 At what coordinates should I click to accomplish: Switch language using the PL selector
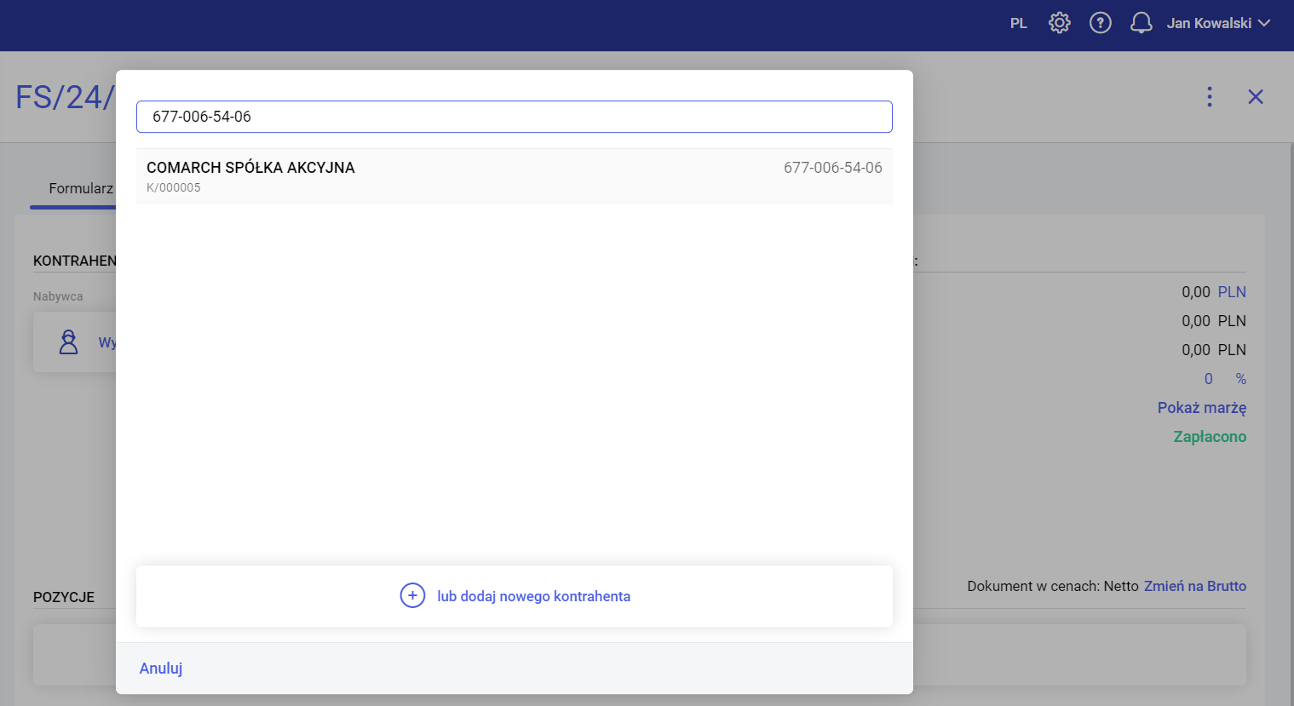pyautogui.click(x=1018, y=24)
